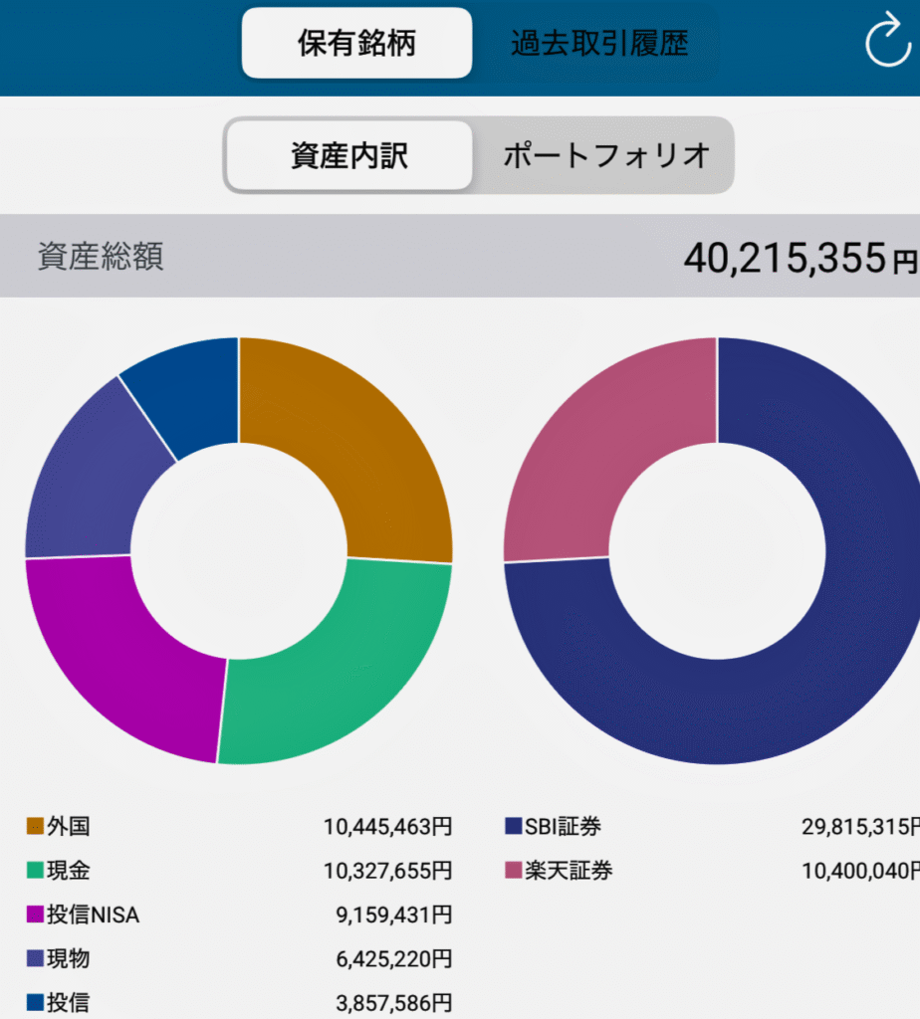Click the magenta 投信NISA legend swatch
The image size is (920, 1019).
(35, 915)
